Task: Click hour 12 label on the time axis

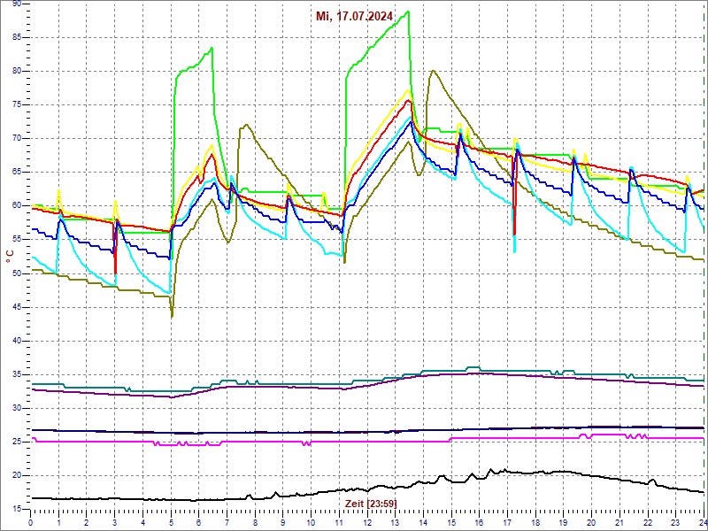Action: click(367, 523)
